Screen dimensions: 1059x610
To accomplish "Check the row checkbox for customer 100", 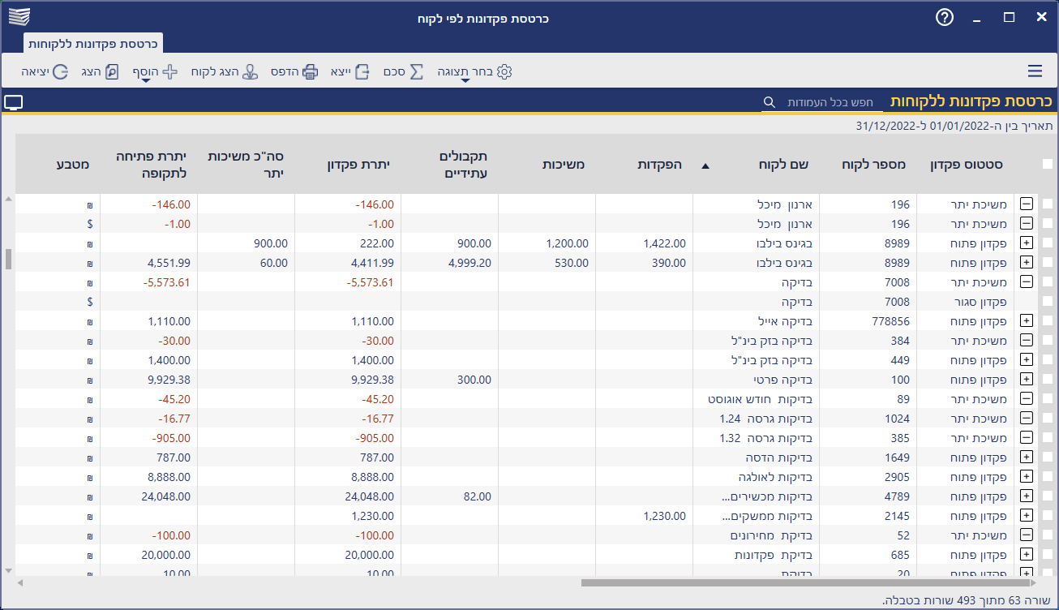I will coord(1047,379).
